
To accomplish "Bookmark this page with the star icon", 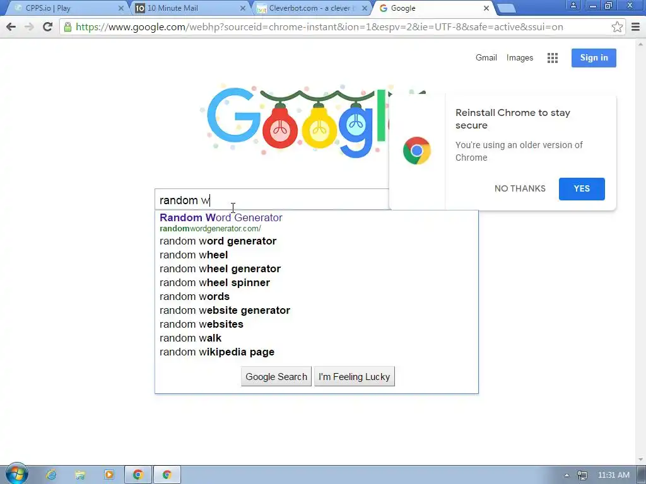I will tap(617, 27).
